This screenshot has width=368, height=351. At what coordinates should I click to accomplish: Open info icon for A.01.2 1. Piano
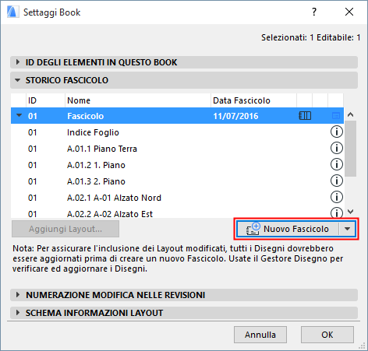[x=337, y=164]
